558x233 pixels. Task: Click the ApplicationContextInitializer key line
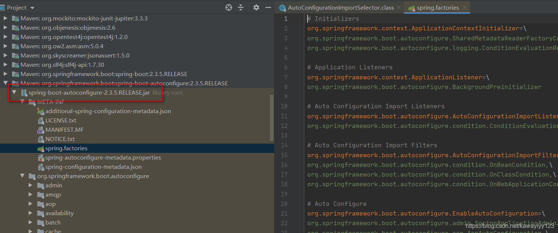point(417,28)
